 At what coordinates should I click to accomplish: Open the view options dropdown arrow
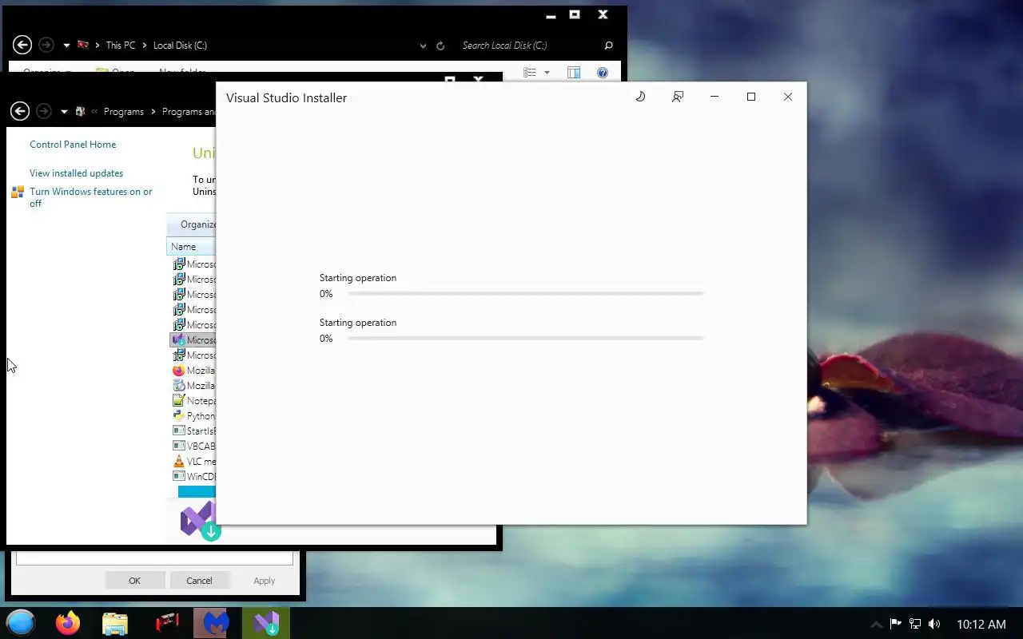tap(547, 73)
